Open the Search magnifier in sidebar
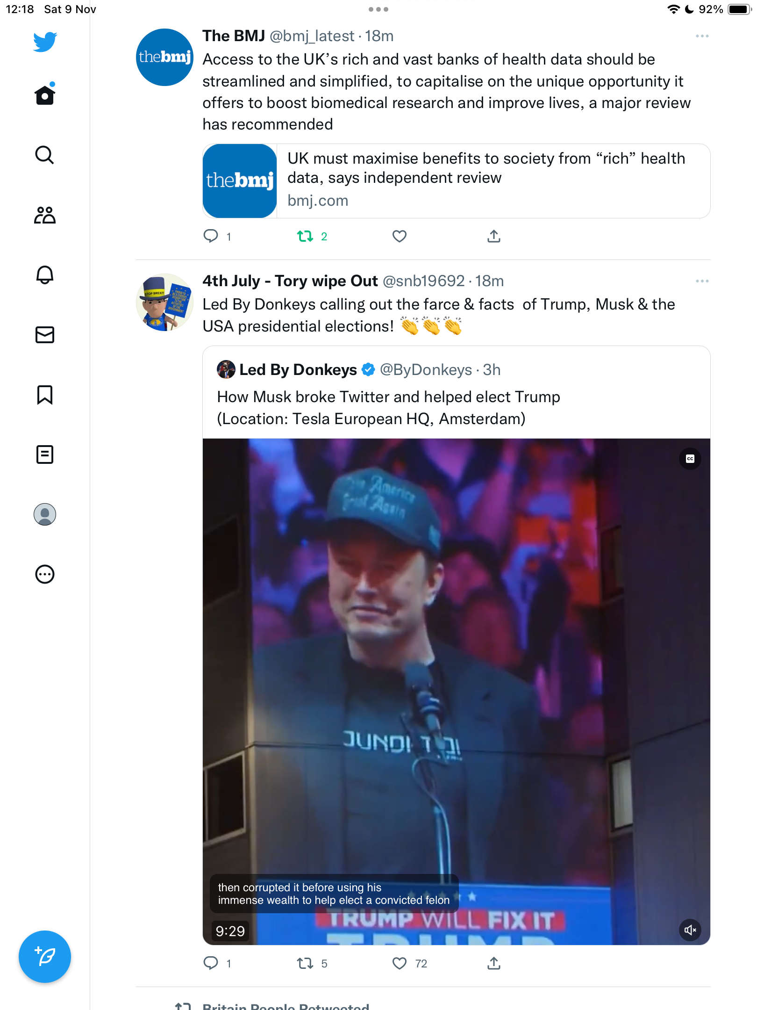 [x=45, y=155]
